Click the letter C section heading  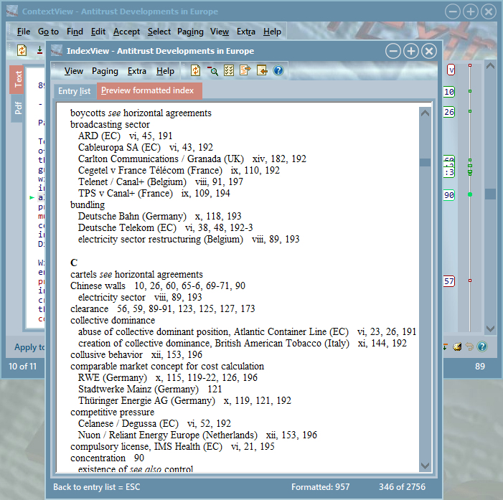[74, 263]
